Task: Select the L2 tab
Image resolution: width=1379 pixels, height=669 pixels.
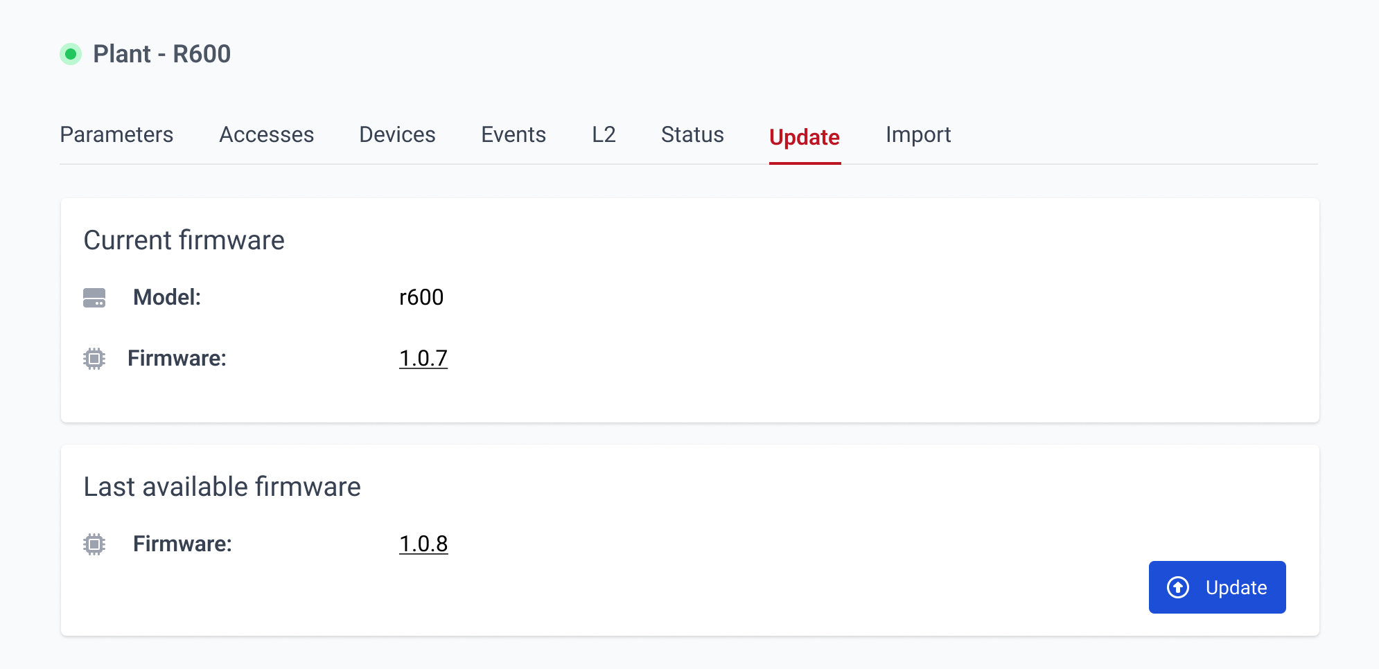Action: pyautogui.click(x=604, y=134)
